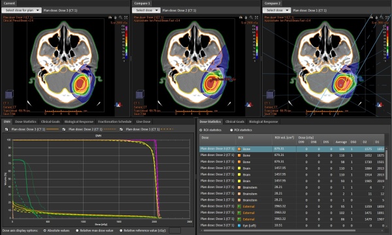The width and height of the screenshot is (392, 235).
Task: Select the Absolute values radio button
Action: tap(44, 230)
